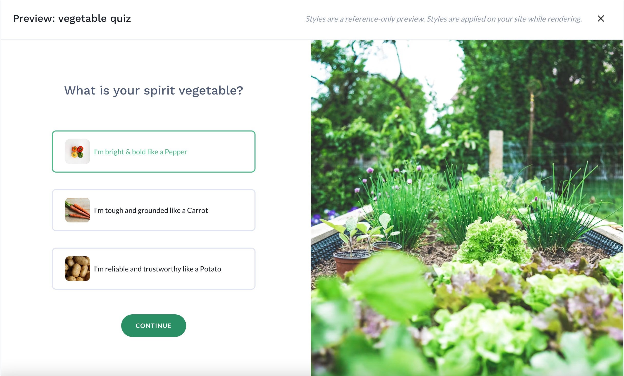The width and height of the screenshot is (624, 376).
Task: Click the potatoes thumbnail image
Action: tap(77, 269)
